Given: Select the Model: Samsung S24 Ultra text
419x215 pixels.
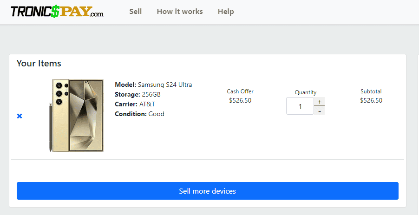Looking at the screenshot, I should pyautogui.click(x=153, y=85).
